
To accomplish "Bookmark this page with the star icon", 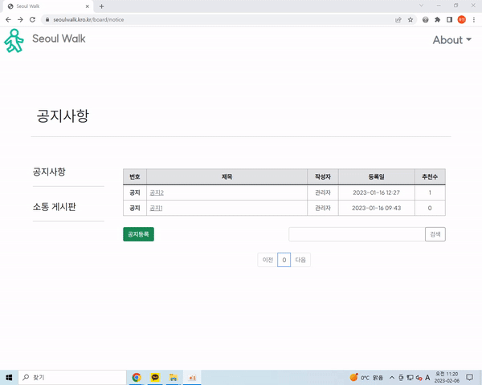I will click(411, 19).
